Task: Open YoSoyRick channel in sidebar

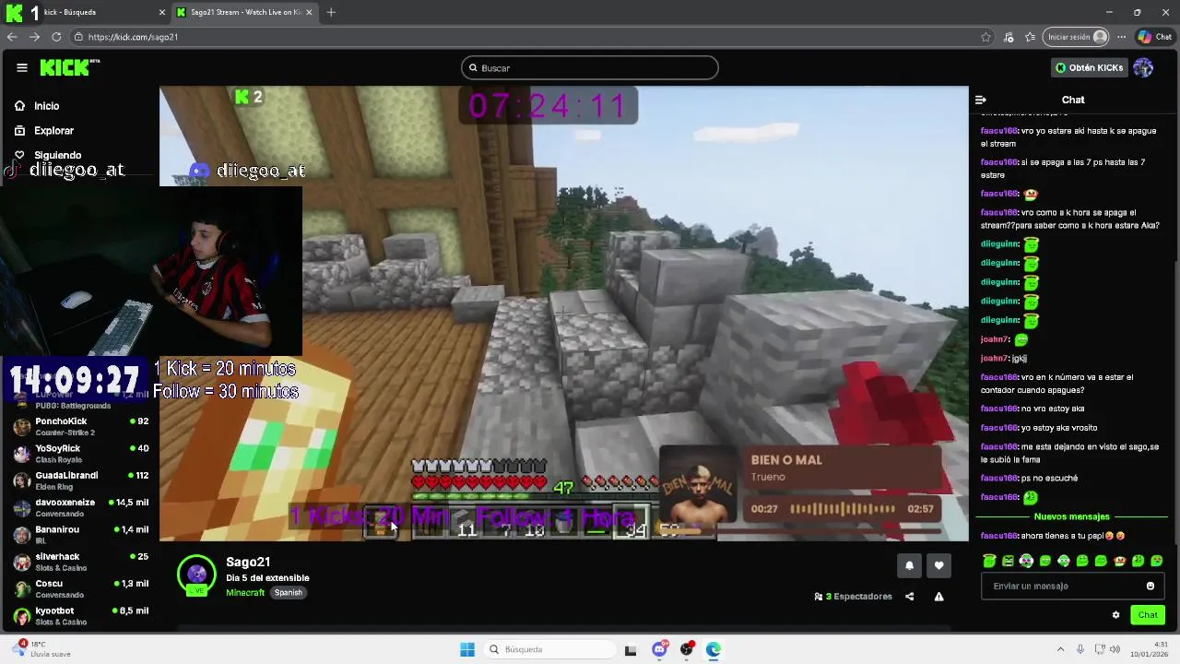Action: tap(80, 453)
